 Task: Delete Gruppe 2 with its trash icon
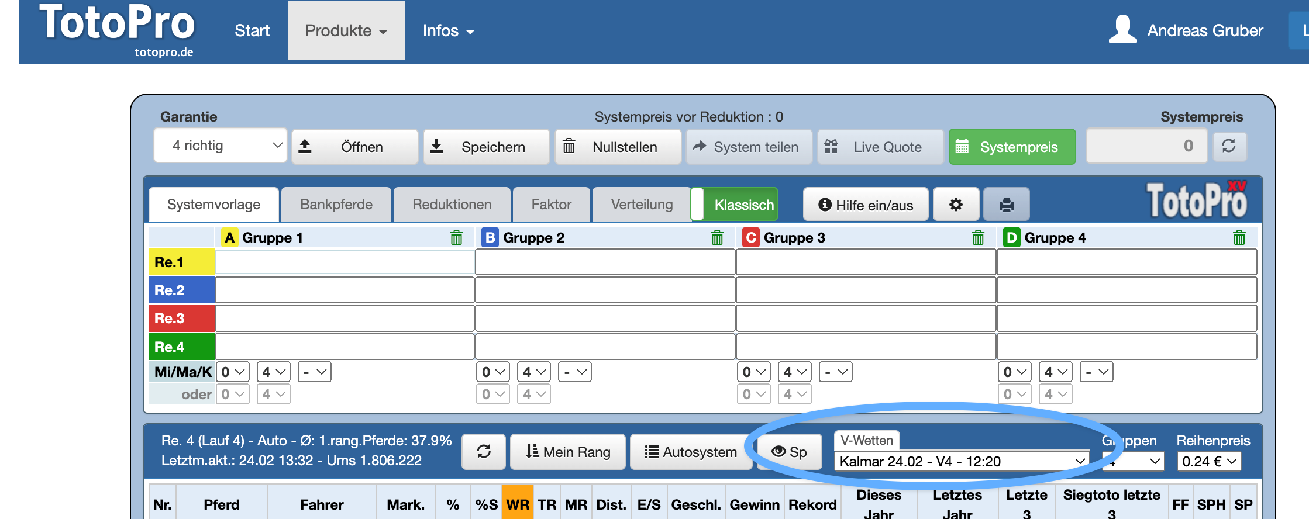coord(717,238)
